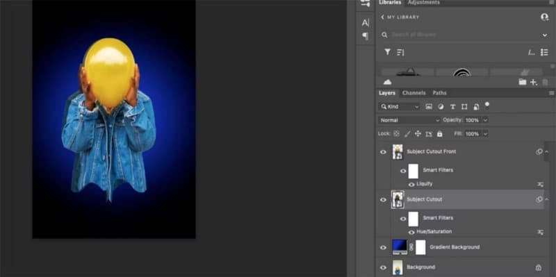Toggle Hue/Saturation filter visibility

(411, 233)
